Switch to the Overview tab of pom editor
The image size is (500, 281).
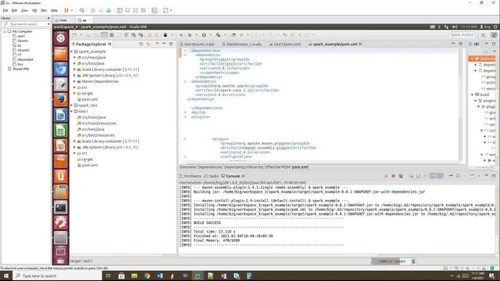click(x=187, y=167)
